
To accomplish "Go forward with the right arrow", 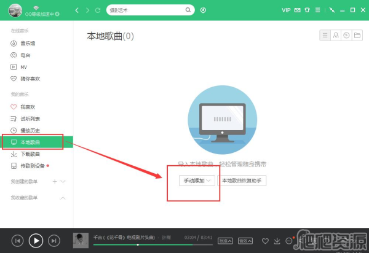I will tap(87, 10).
